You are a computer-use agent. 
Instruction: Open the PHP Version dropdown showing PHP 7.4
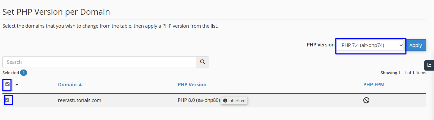[x=371, y=45]
